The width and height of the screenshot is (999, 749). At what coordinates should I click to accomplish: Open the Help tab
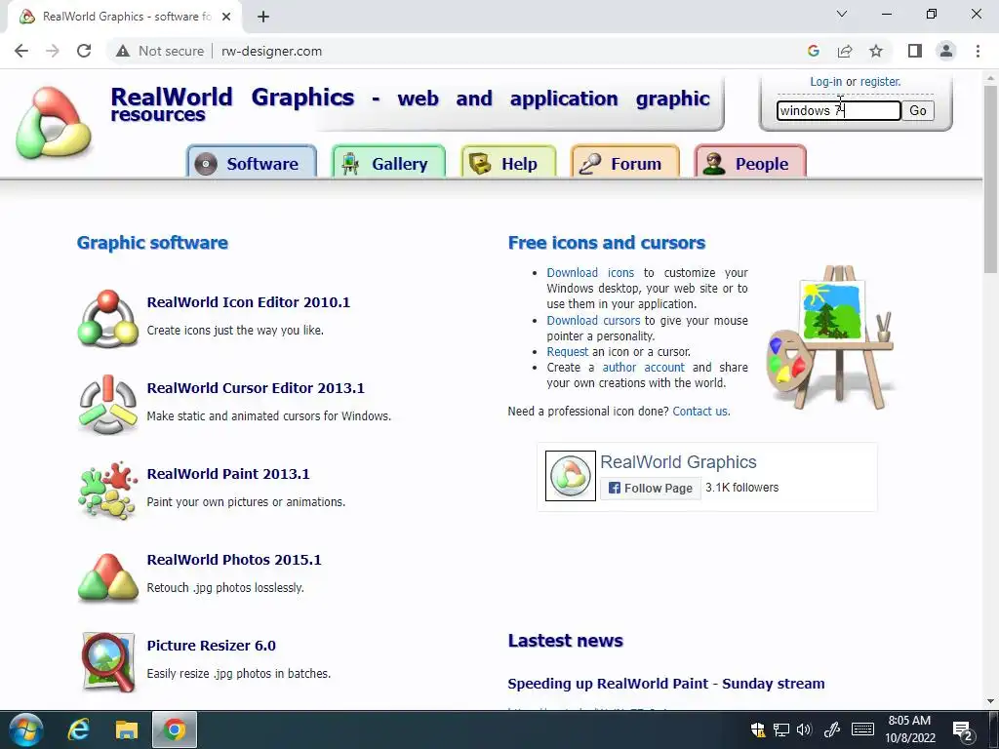click(x=508, y=162)
